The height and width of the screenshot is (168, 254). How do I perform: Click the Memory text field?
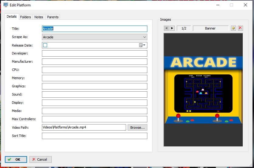94,78
